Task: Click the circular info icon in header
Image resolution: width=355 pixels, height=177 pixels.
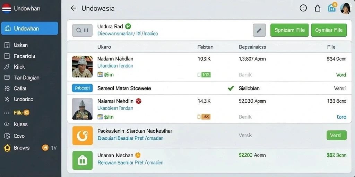Action: [x=303, y=8]
